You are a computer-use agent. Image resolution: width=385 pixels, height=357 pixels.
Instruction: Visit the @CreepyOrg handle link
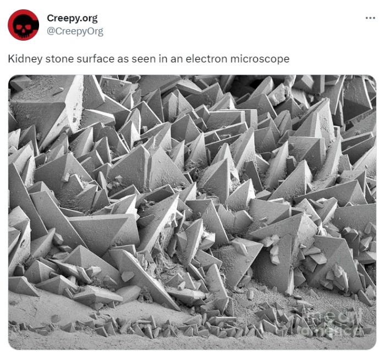75,31
